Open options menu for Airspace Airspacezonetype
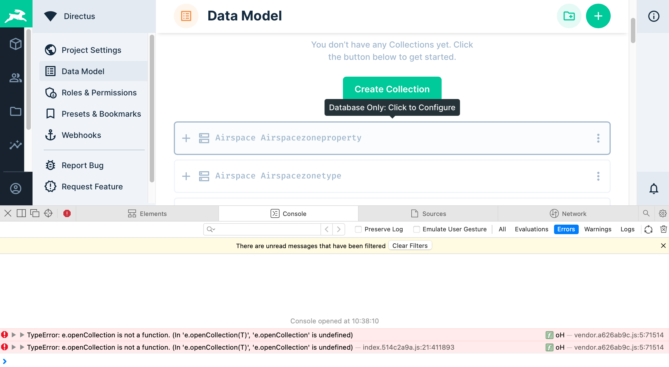Screen dimensions: 669x367 [598, 176]
